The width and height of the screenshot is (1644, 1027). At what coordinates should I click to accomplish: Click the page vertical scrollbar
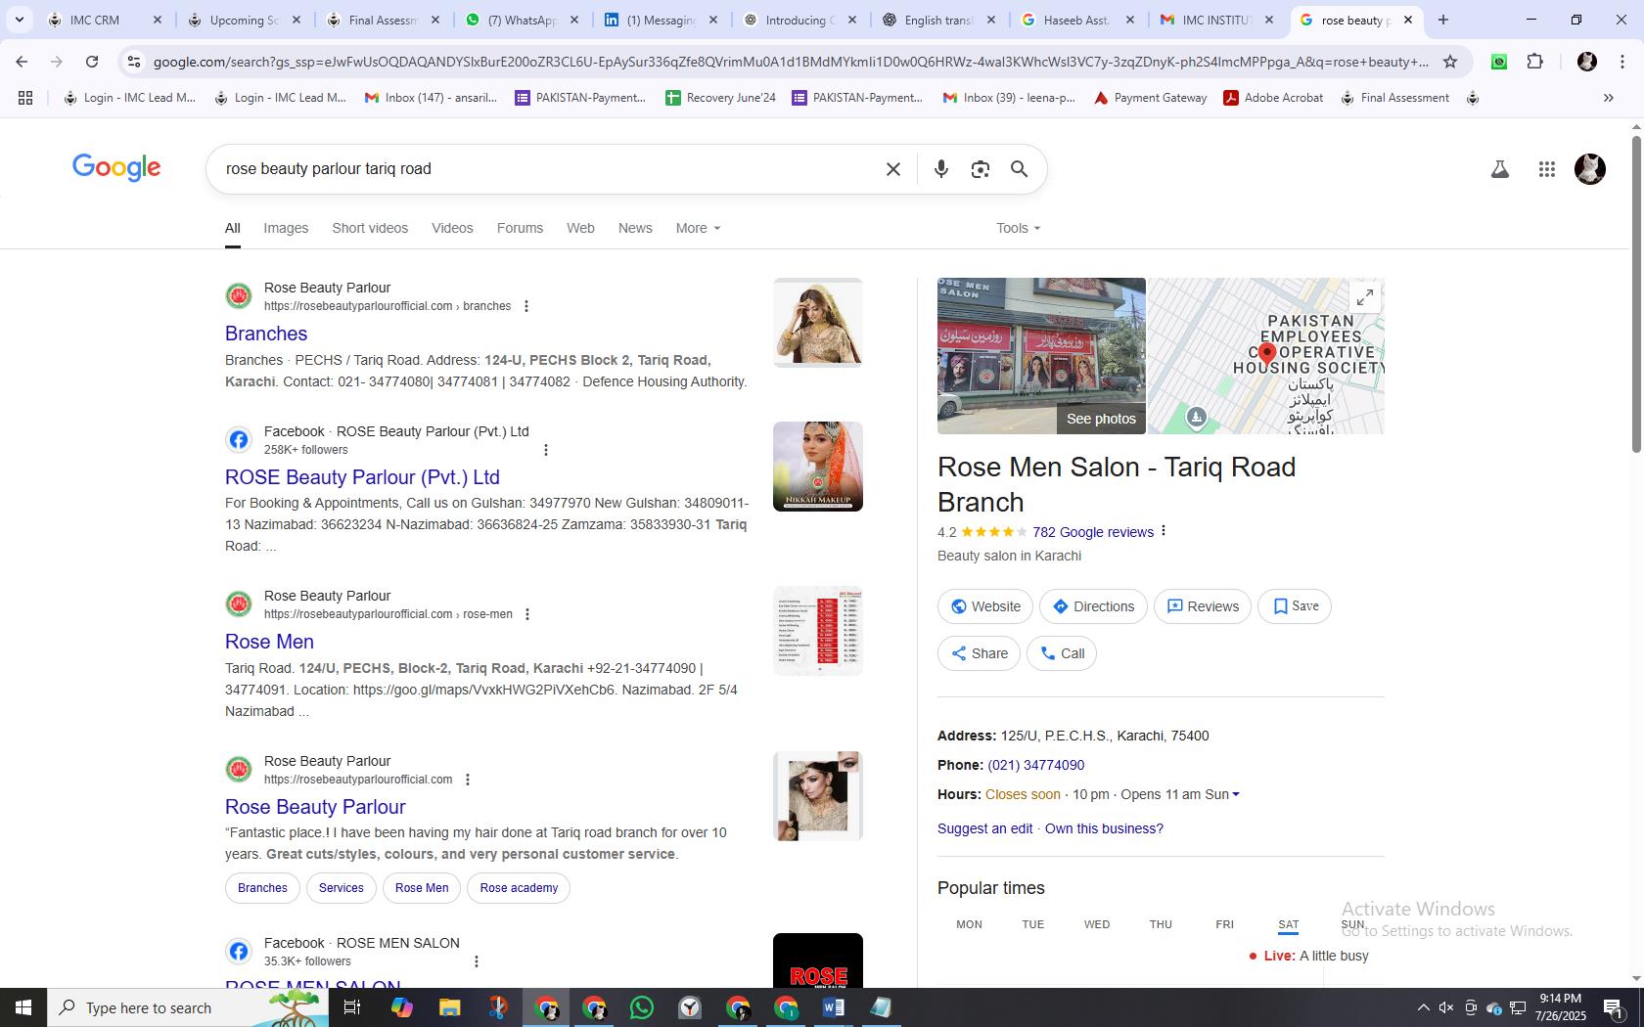coord(1635,293)
